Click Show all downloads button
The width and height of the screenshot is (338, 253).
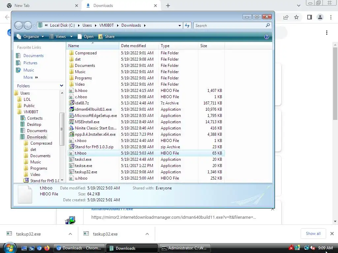point(313,234)
